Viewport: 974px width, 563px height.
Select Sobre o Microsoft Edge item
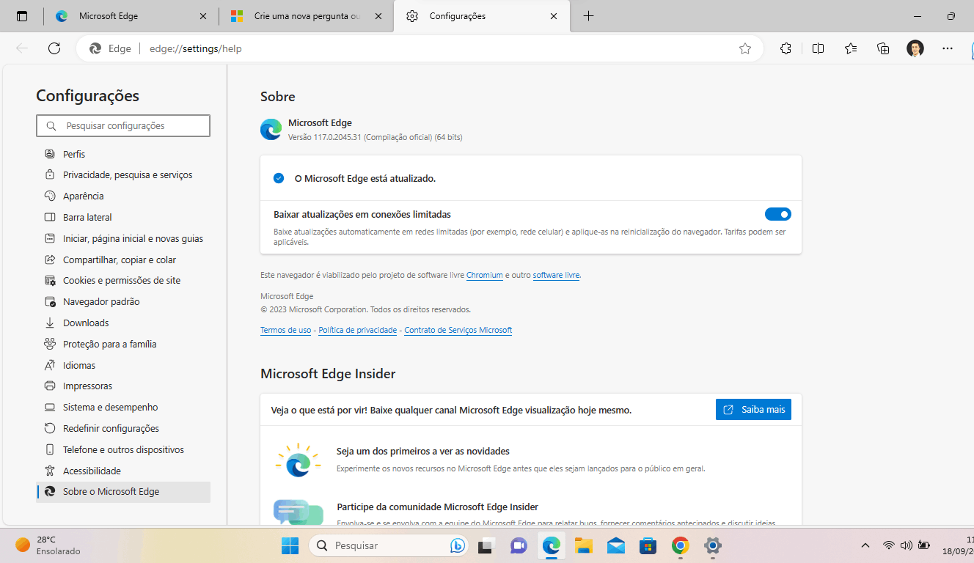click(123, 492)
